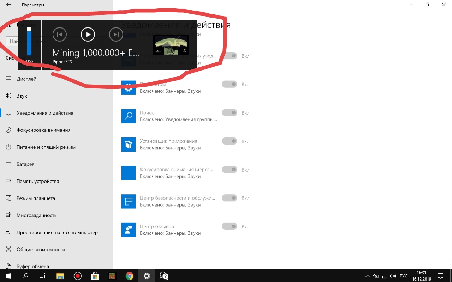Click the Mining 1,000,000+ track title
This screenshot has height=282, width=452.
pyautogui.click(x=96, y=53)
